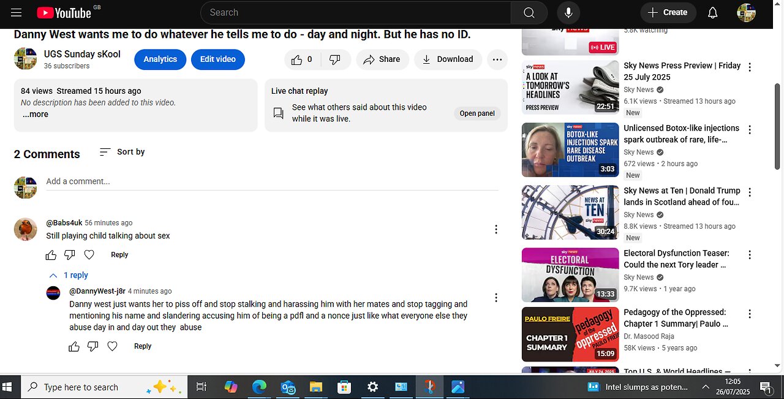Collapse the 1 reply thread
784x399 pixels.
tap(69, 275)
